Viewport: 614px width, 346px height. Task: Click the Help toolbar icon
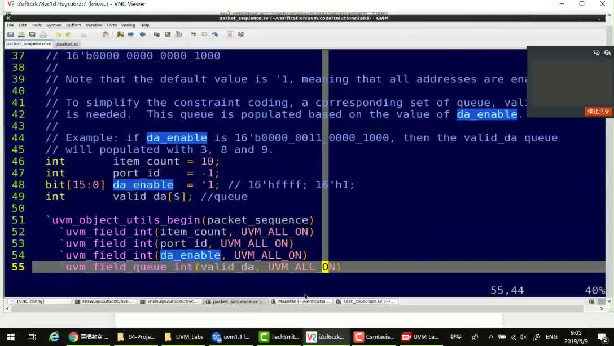[x=230, y=34]
